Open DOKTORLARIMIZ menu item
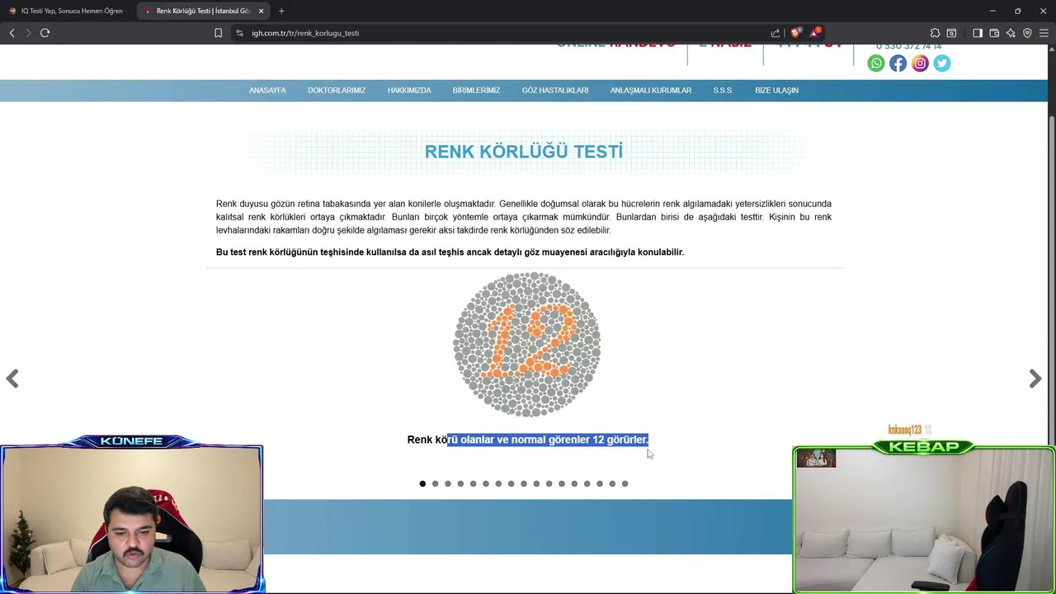Image resolution: width=1056 pixels, height=594 pixels. [337, 91]
